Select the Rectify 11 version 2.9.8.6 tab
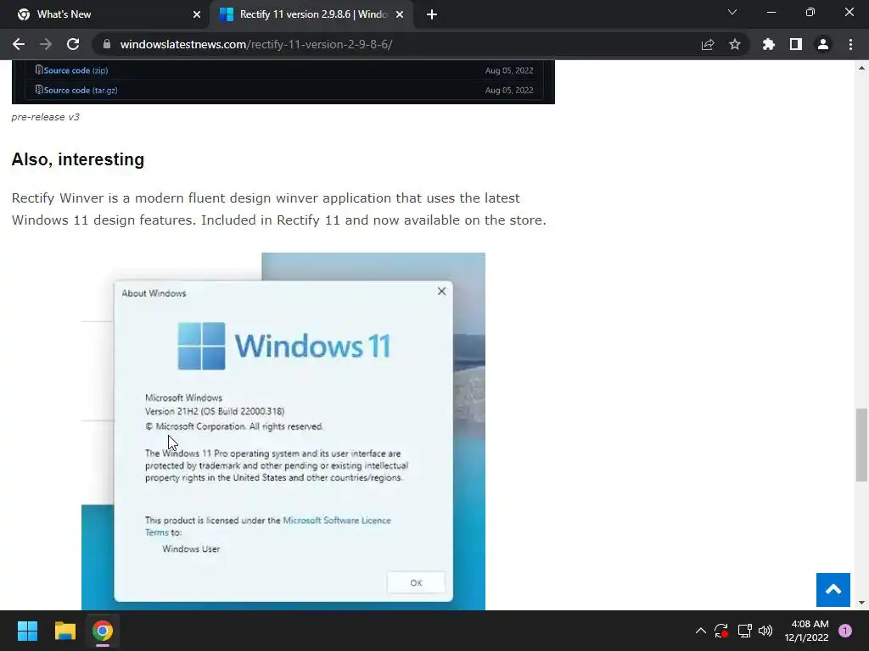 tap(311, 14)
